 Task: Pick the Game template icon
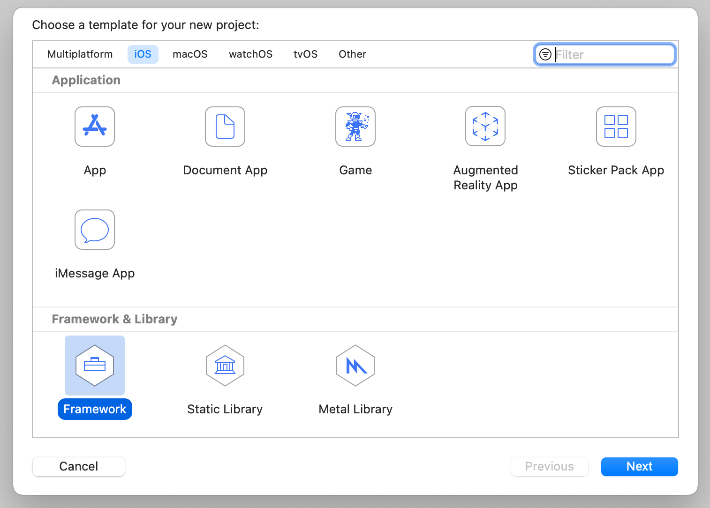tap(355, 127)
